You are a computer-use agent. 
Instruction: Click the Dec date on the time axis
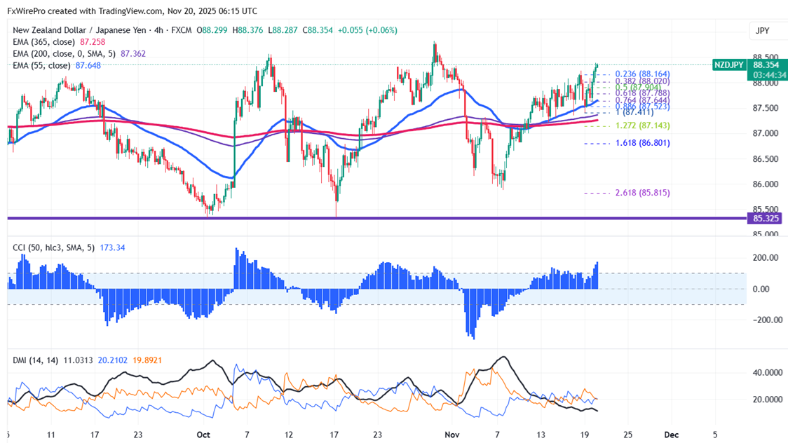coord(672,435)
